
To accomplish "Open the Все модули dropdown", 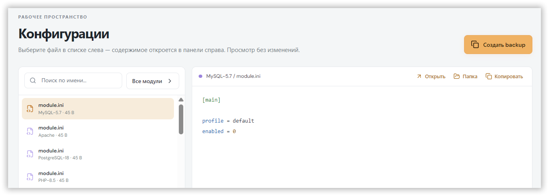I will (x=153, y=81).
